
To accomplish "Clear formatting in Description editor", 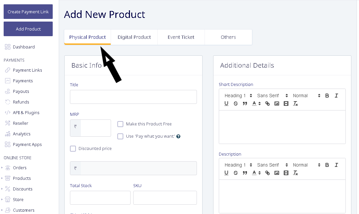I will (x=295, y=173).
